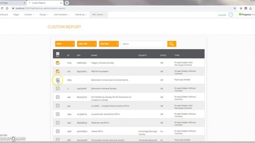This screenshot has height=143, width=255.
Task: Uncheck the Calgary Humane Society row checkbox
Action: [x=57, y=63]
